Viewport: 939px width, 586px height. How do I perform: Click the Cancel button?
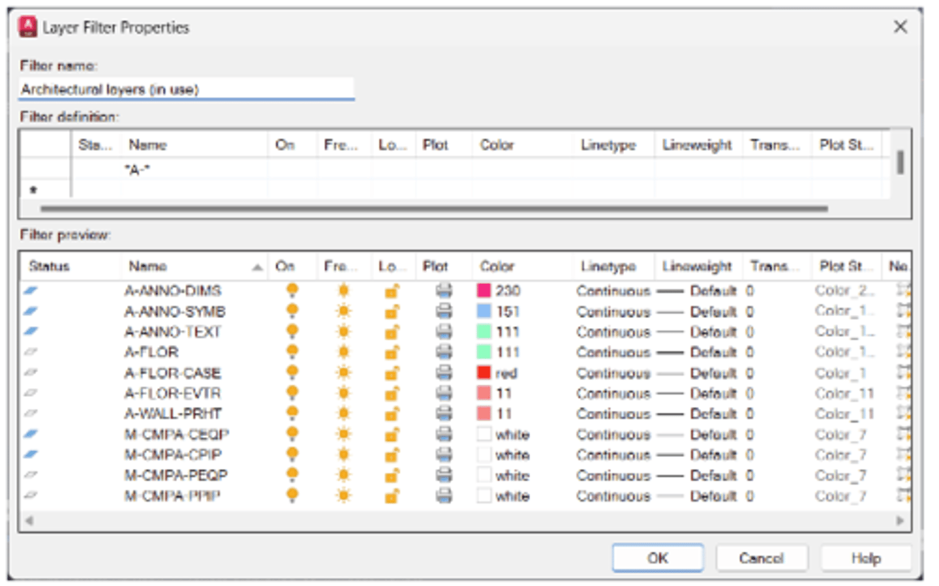[761, 559]
